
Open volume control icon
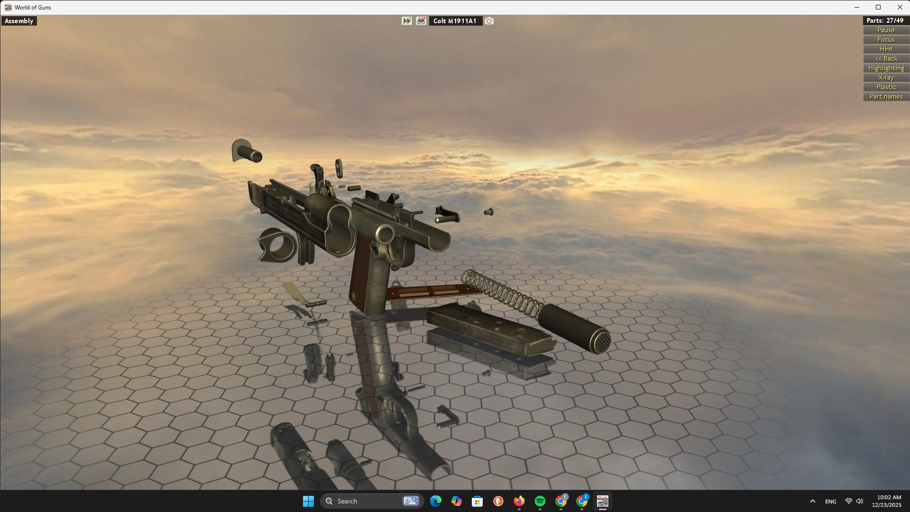click(860, 501)
